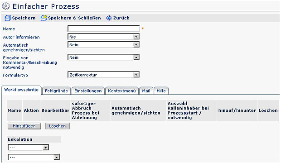Click the Zurück arrow icon
This screenshot has width=281, height=163.
tap(109, 18)
